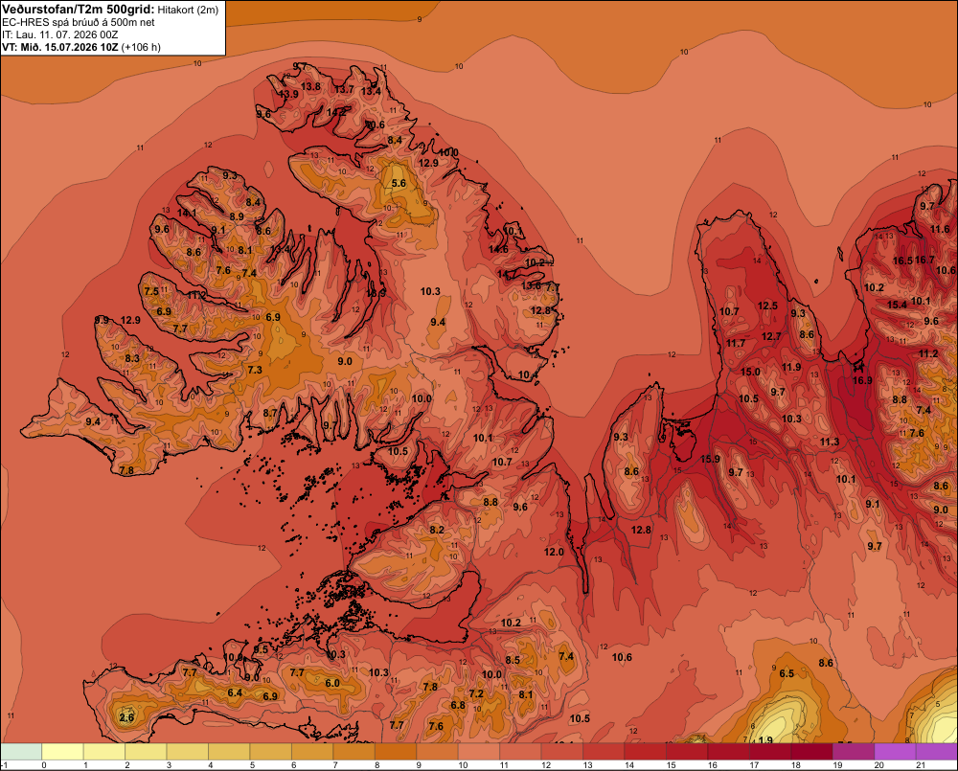Click the 14.1 temperature value in Westfjords
This screenshot has height=771, width=958.
[x=187, y=213]
